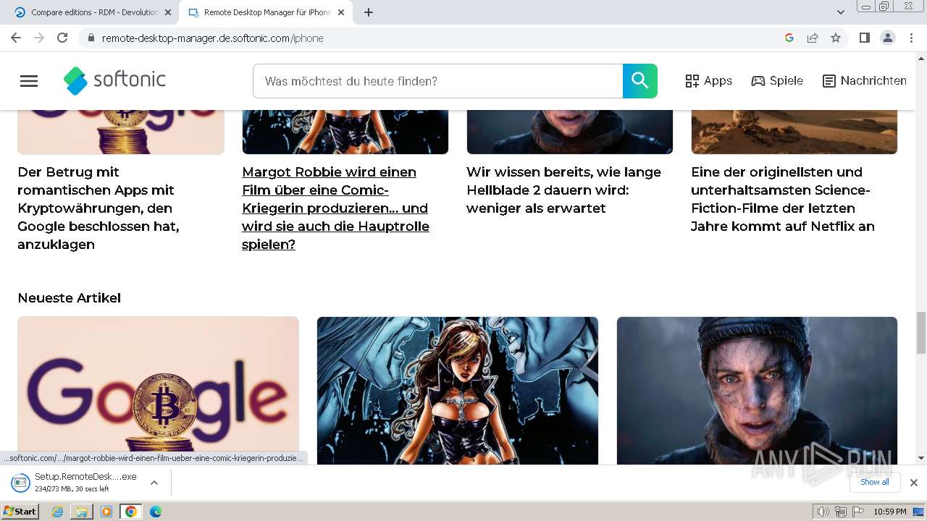Click the volume speaker tray icon

point(823,512)
